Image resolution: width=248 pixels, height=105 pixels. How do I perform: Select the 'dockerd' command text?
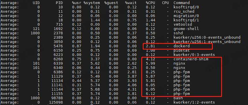(x=181, y=46)
